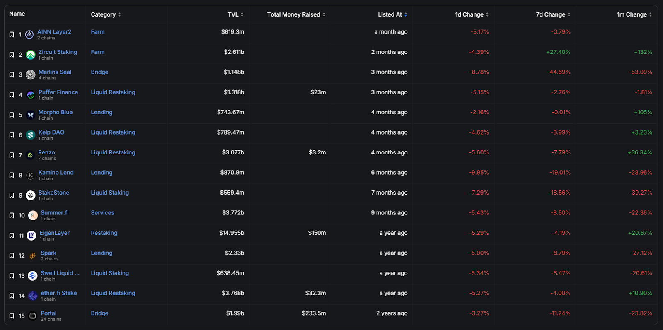Click the $233.5m money raised value
The width and height of the screenshot is (663, 330).
[314, 313]
